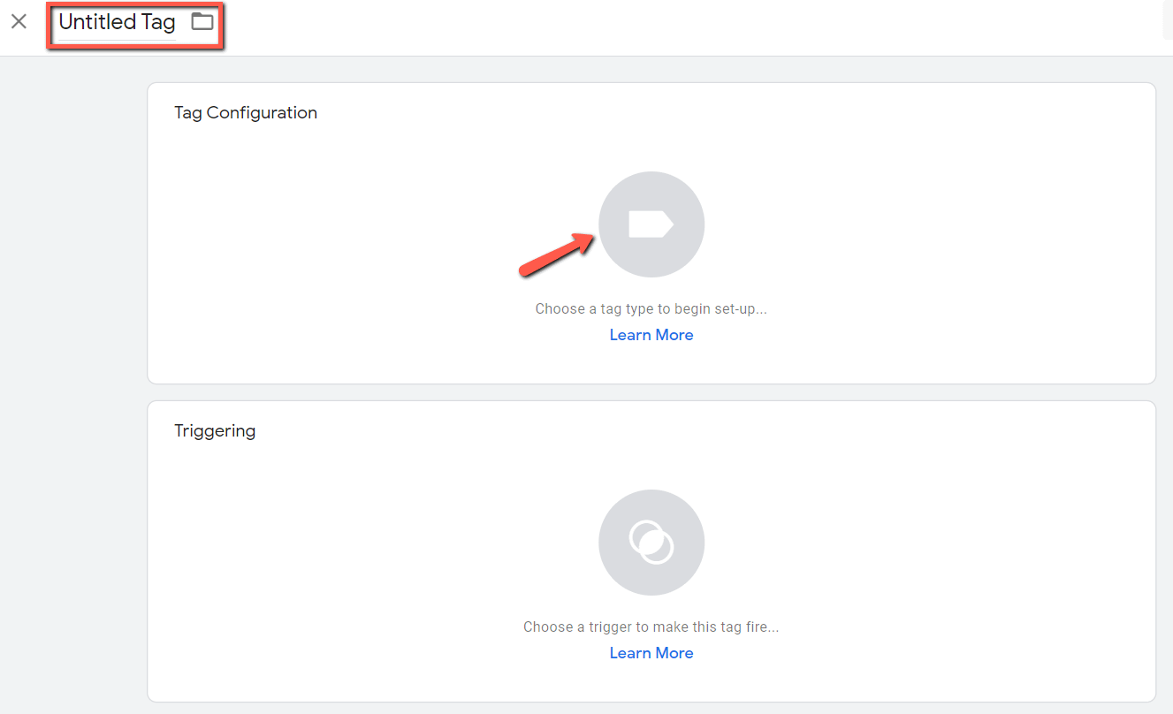
Task: Open Learn More under Triggering
Action: click(x=651, y=653)
